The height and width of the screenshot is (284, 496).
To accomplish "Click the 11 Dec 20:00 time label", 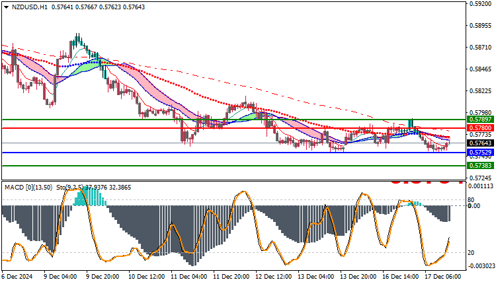I will [231, 277].
